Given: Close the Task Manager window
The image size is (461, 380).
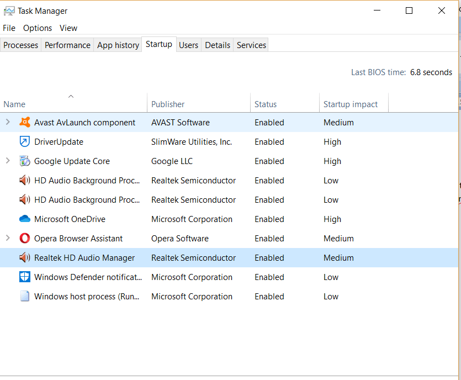Looking at the screenshot, I should [x=441, y=10].
